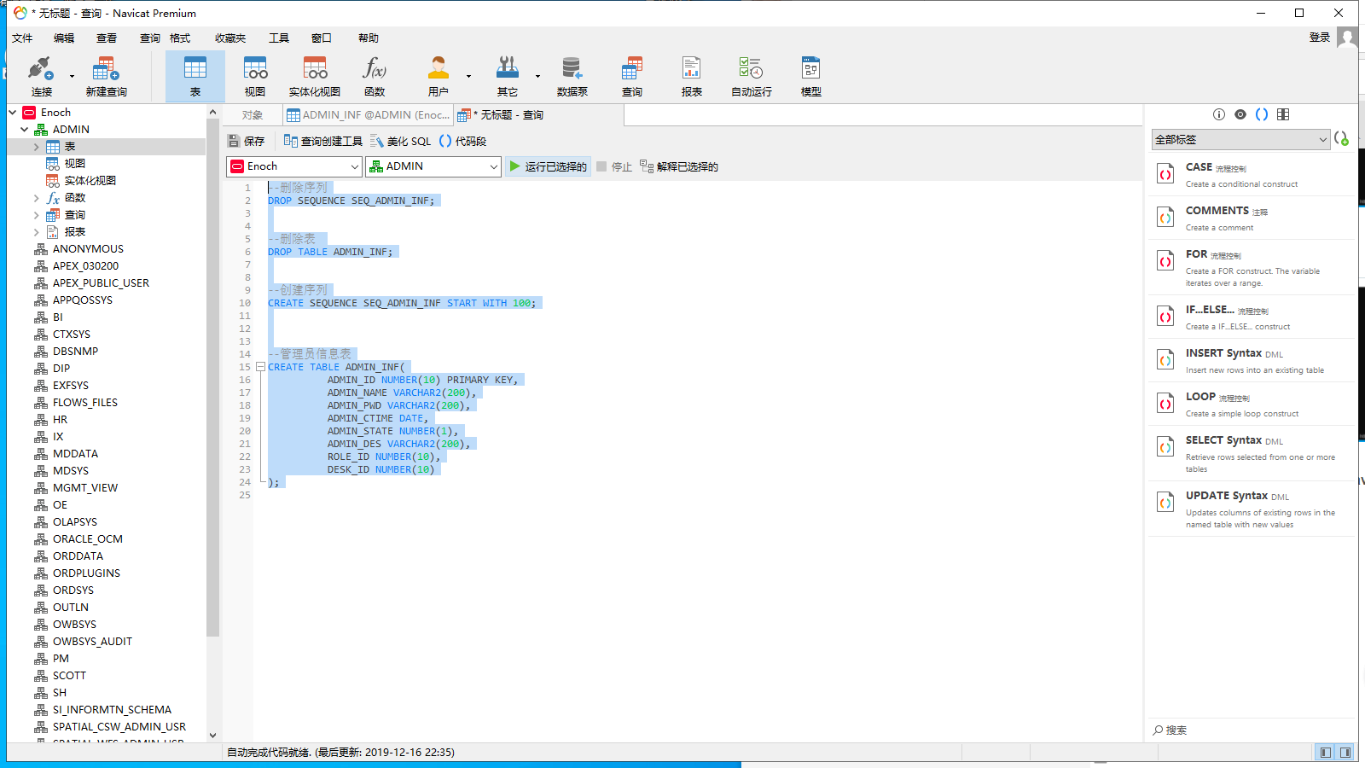Image resolution: width=1365 pixels, height=768 pixels.
Task: Open the 工具 (Tools) menu
Action: 279,38
